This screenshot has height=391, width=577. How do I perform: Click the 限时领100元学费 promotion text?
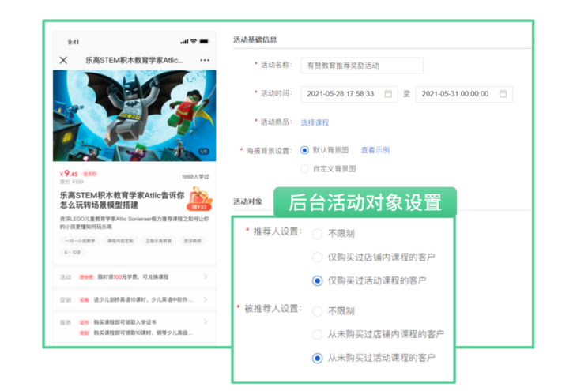coord(133,277)
